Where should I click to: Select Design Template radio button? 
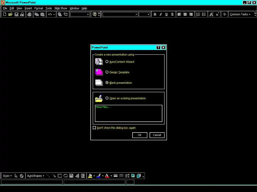pos(107,72)
